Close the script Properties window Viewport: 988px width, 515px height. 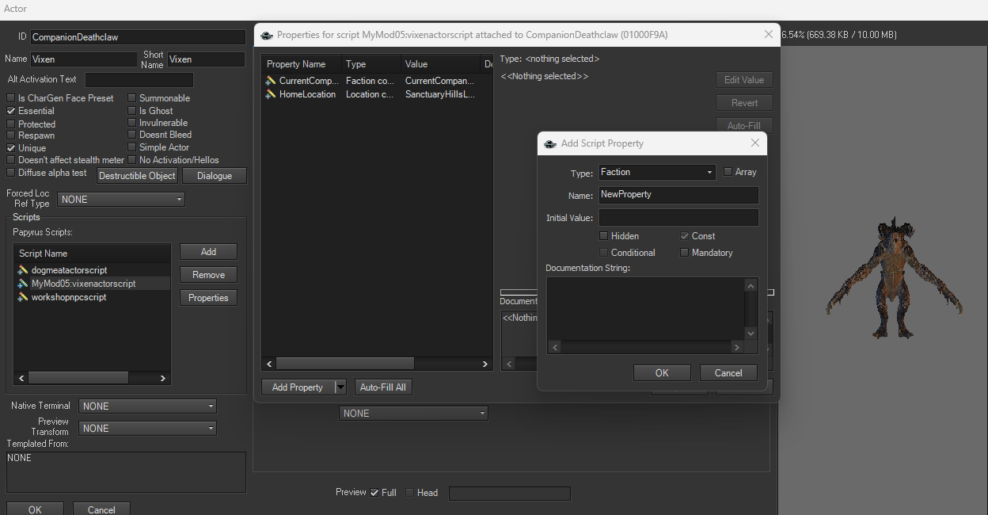coord(768,35)
